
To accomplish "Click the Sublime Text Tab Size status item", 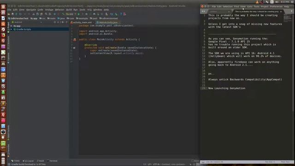I will pos(270,162).
